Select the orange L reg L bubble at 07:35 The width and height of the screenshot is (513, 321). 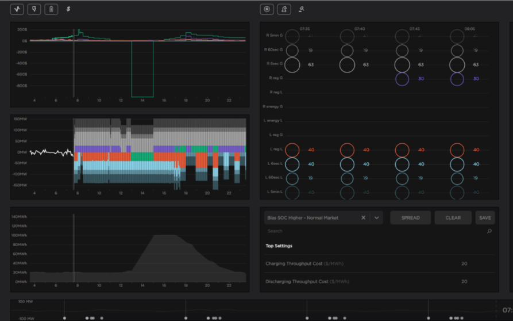pos(292,150)
